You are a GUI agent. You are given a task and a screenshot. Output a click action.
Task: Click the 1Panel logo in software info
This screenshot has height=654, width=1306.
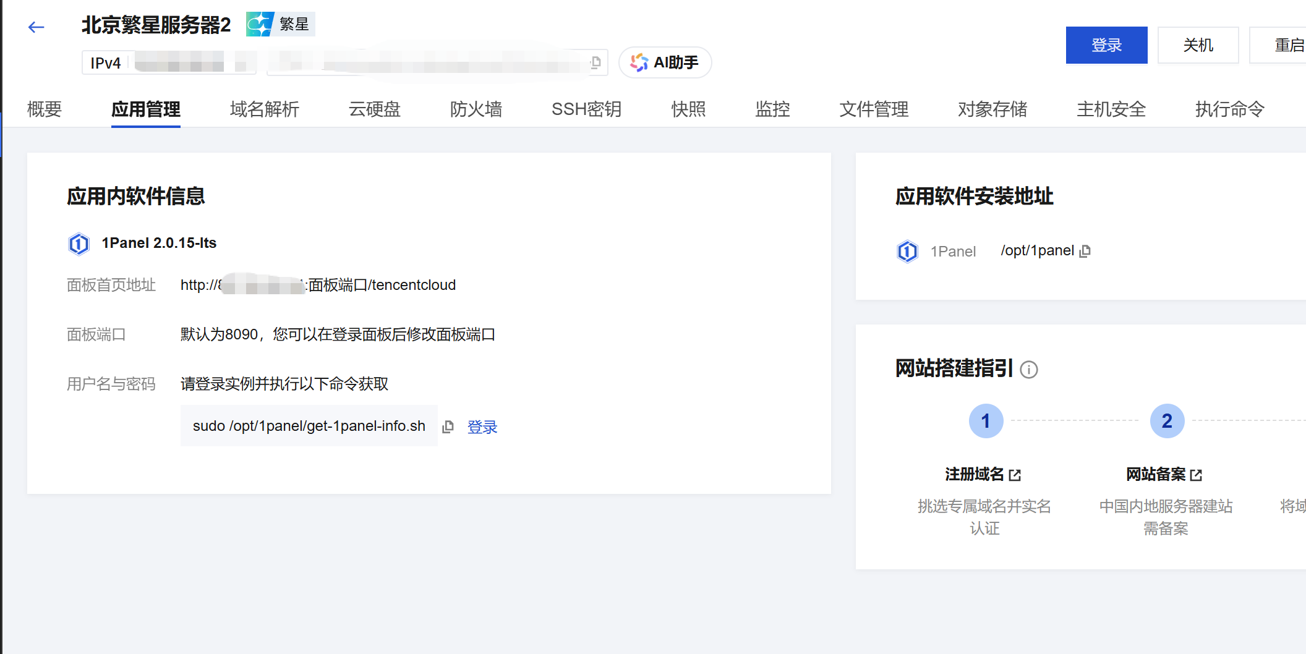click(79, 244)
